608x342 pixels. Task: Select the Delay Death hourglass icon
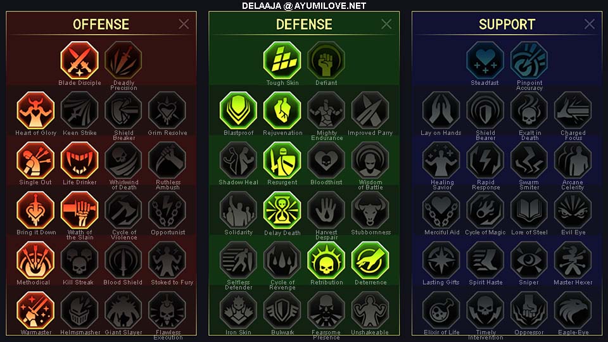[282, 210]
